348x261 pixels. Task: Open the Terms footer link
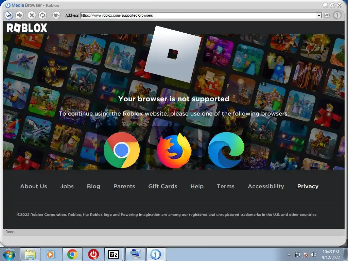[226, 187]
